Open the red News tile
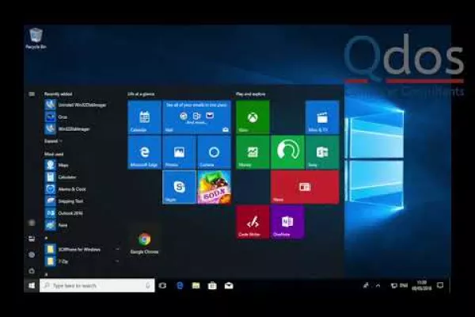The width and height of the screenshot is (475, 317). tap(305, 186)
